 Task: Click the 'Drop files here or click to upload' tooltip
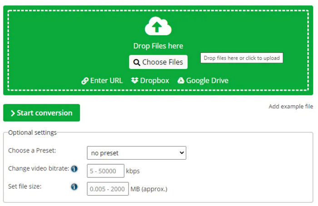242,58
